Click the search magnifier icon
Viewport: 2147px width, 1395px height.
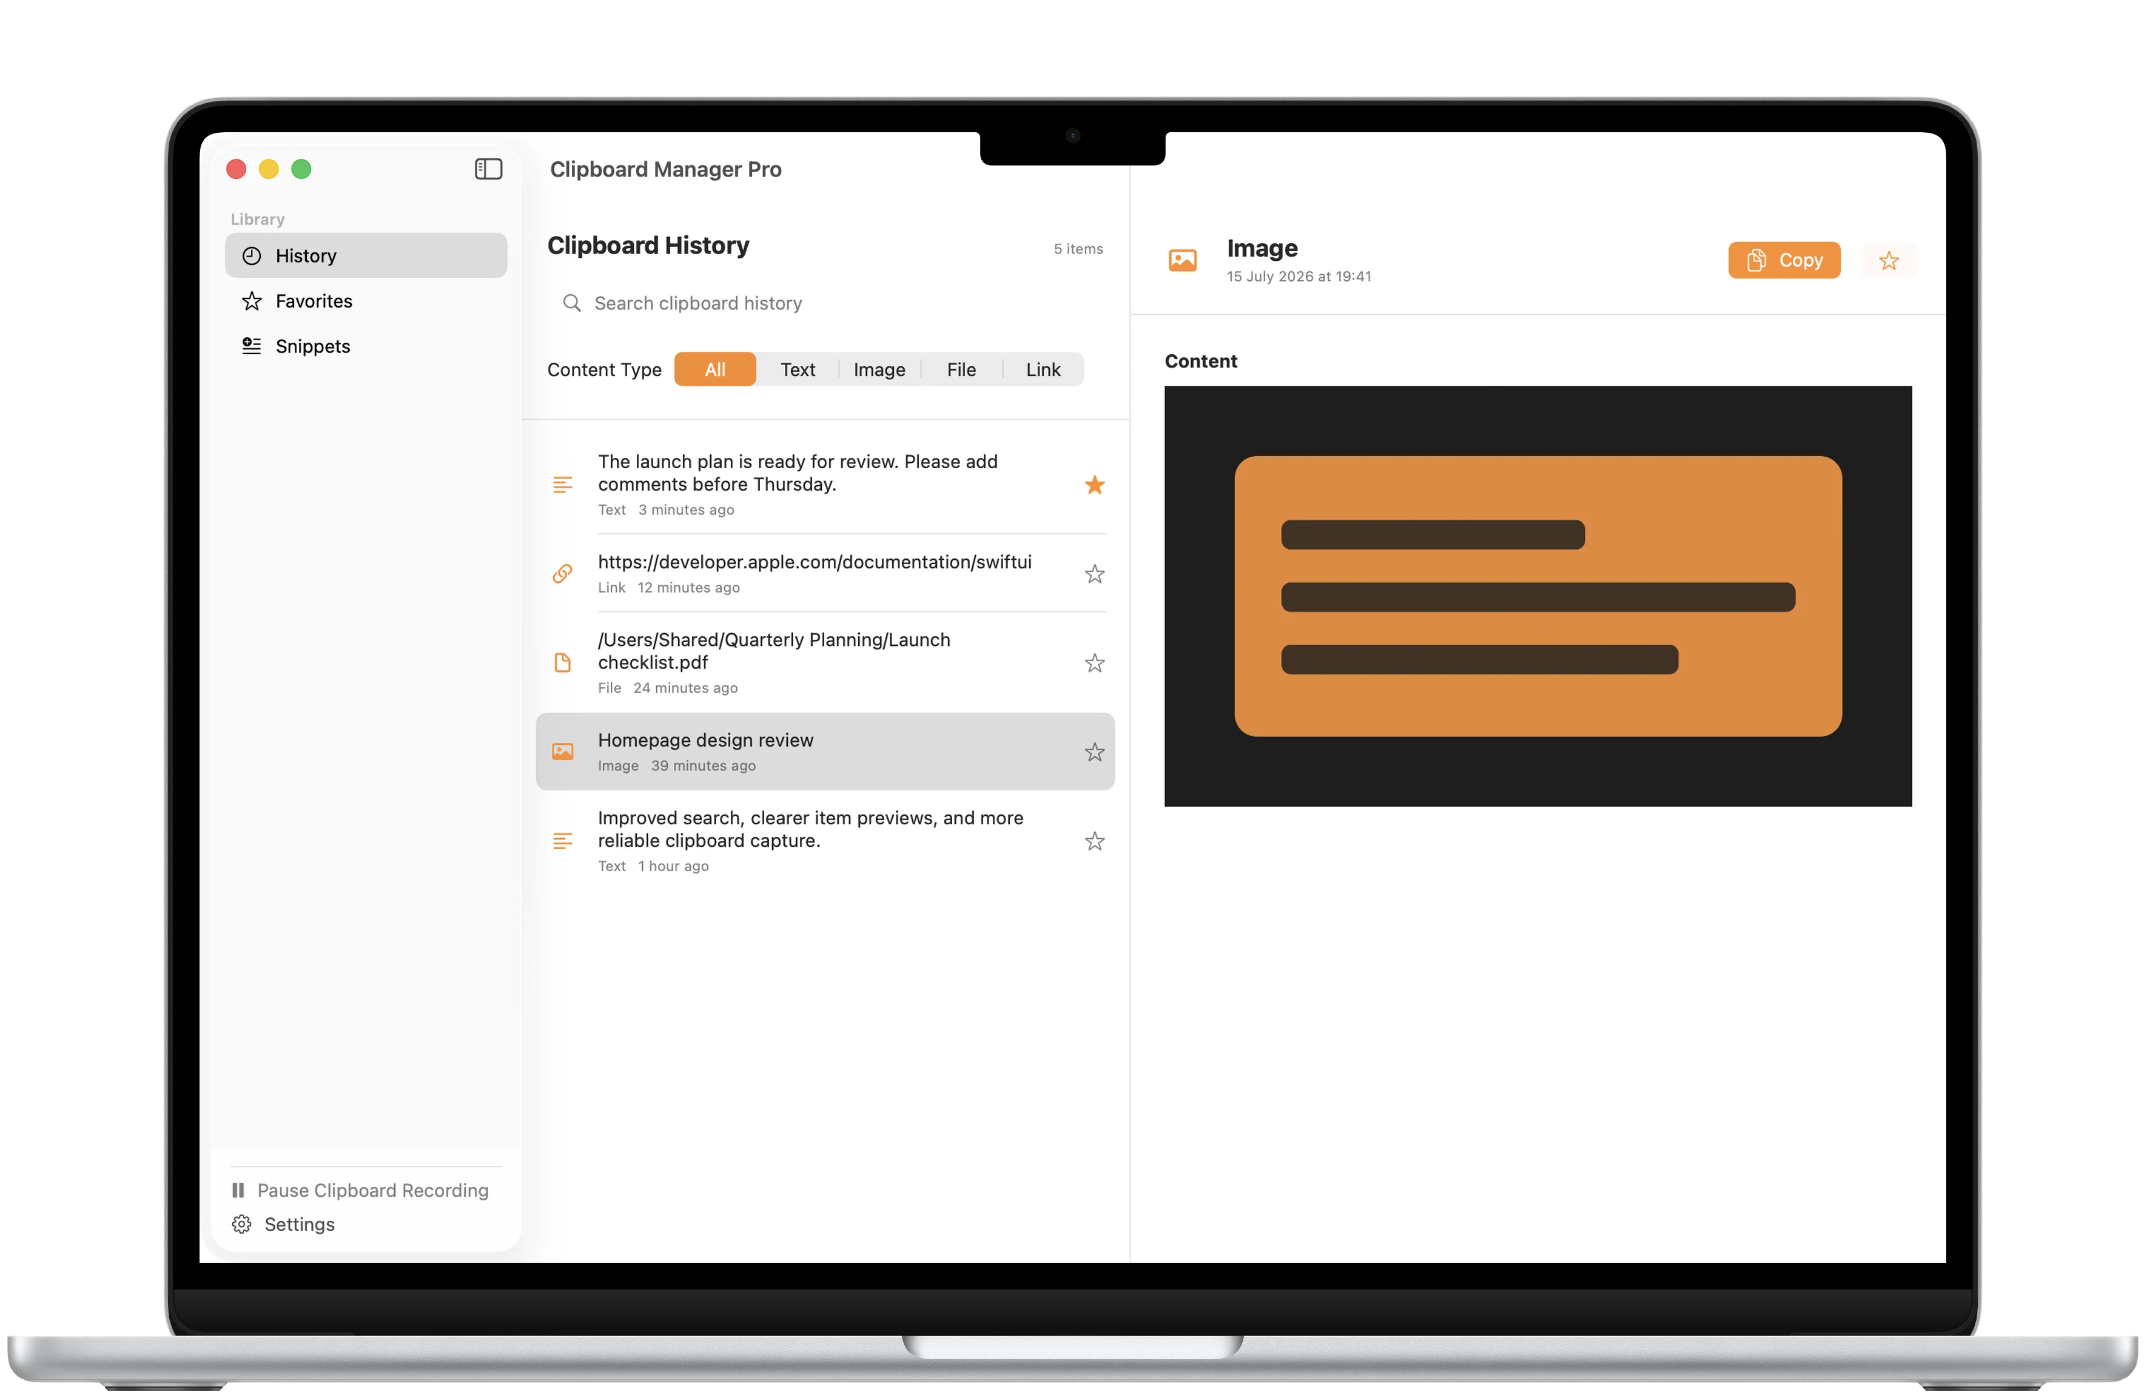571,303
